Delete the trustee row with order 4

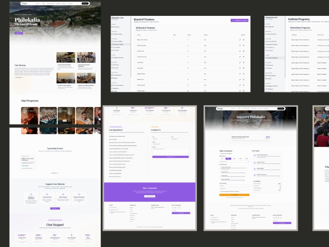(x=243, y=57)
